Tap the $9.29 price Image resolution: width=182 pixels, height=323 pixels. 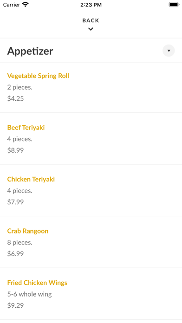(15, 305)
